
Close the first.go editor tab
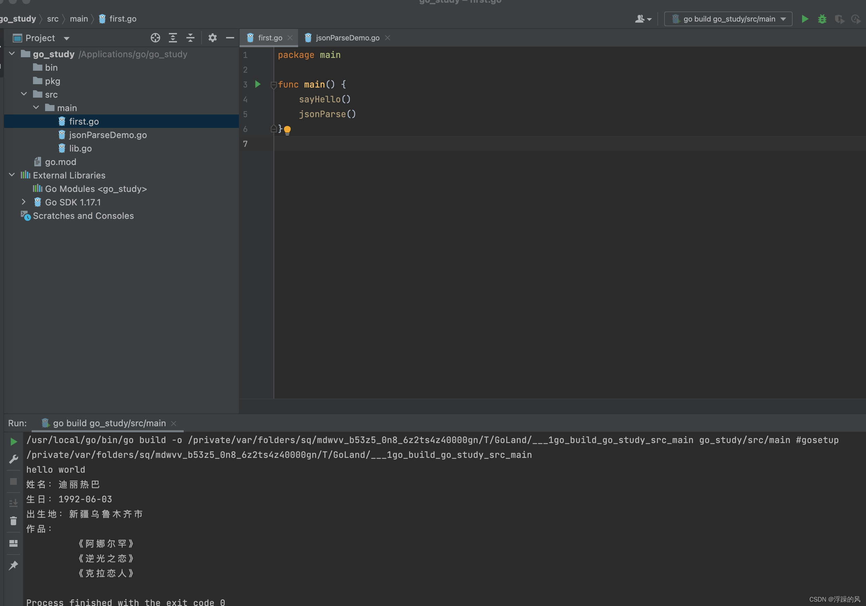point(290,38)
